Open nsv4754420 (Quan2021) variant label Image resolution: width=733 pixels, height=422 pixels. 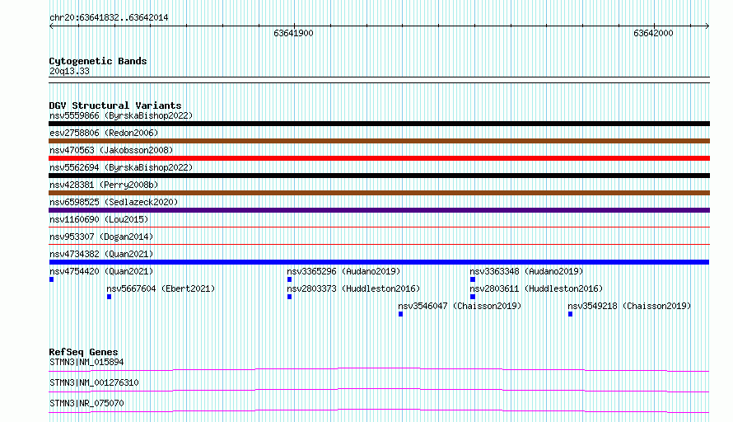[101, 271]
